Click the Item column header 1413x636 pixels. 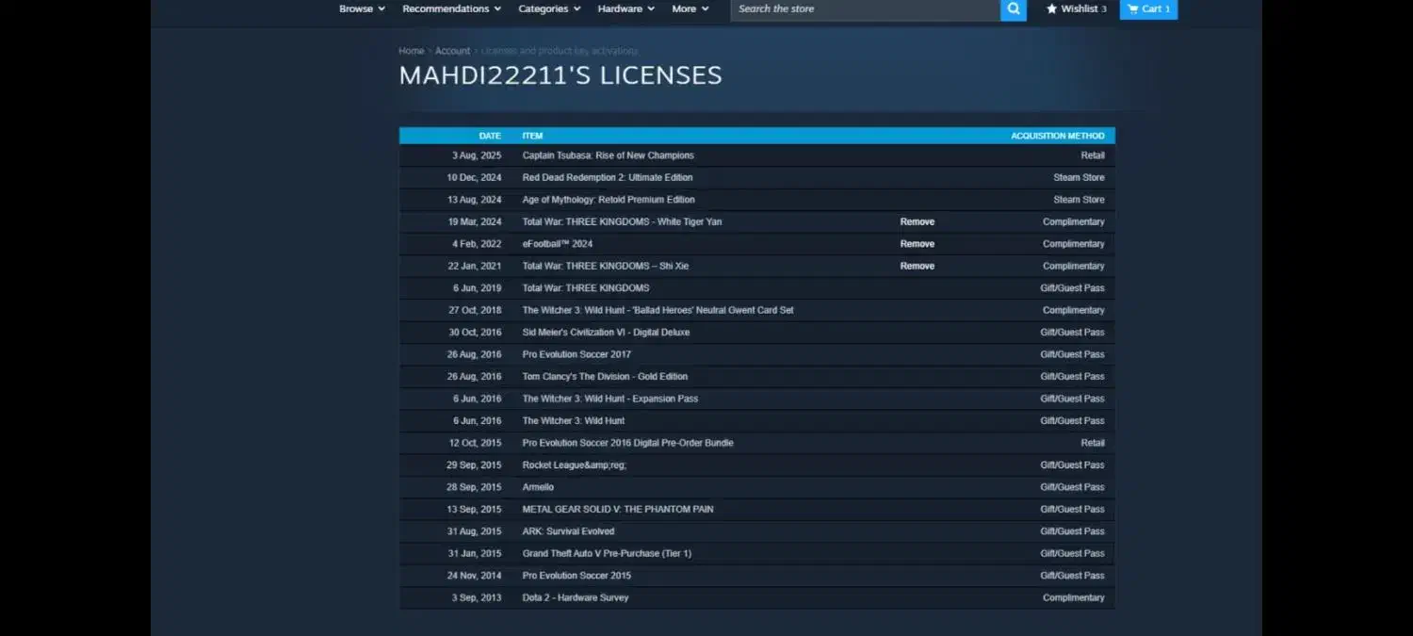coord(532,136)
